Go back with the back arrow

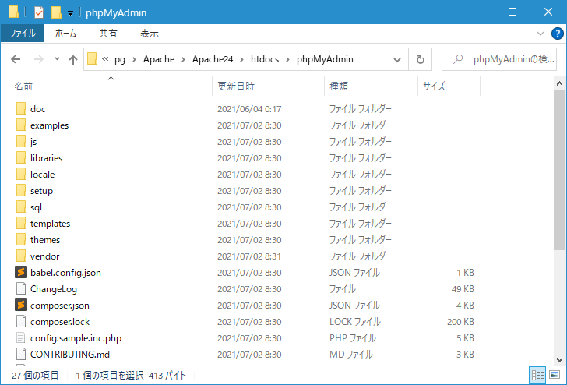click(x=16, y=59)
